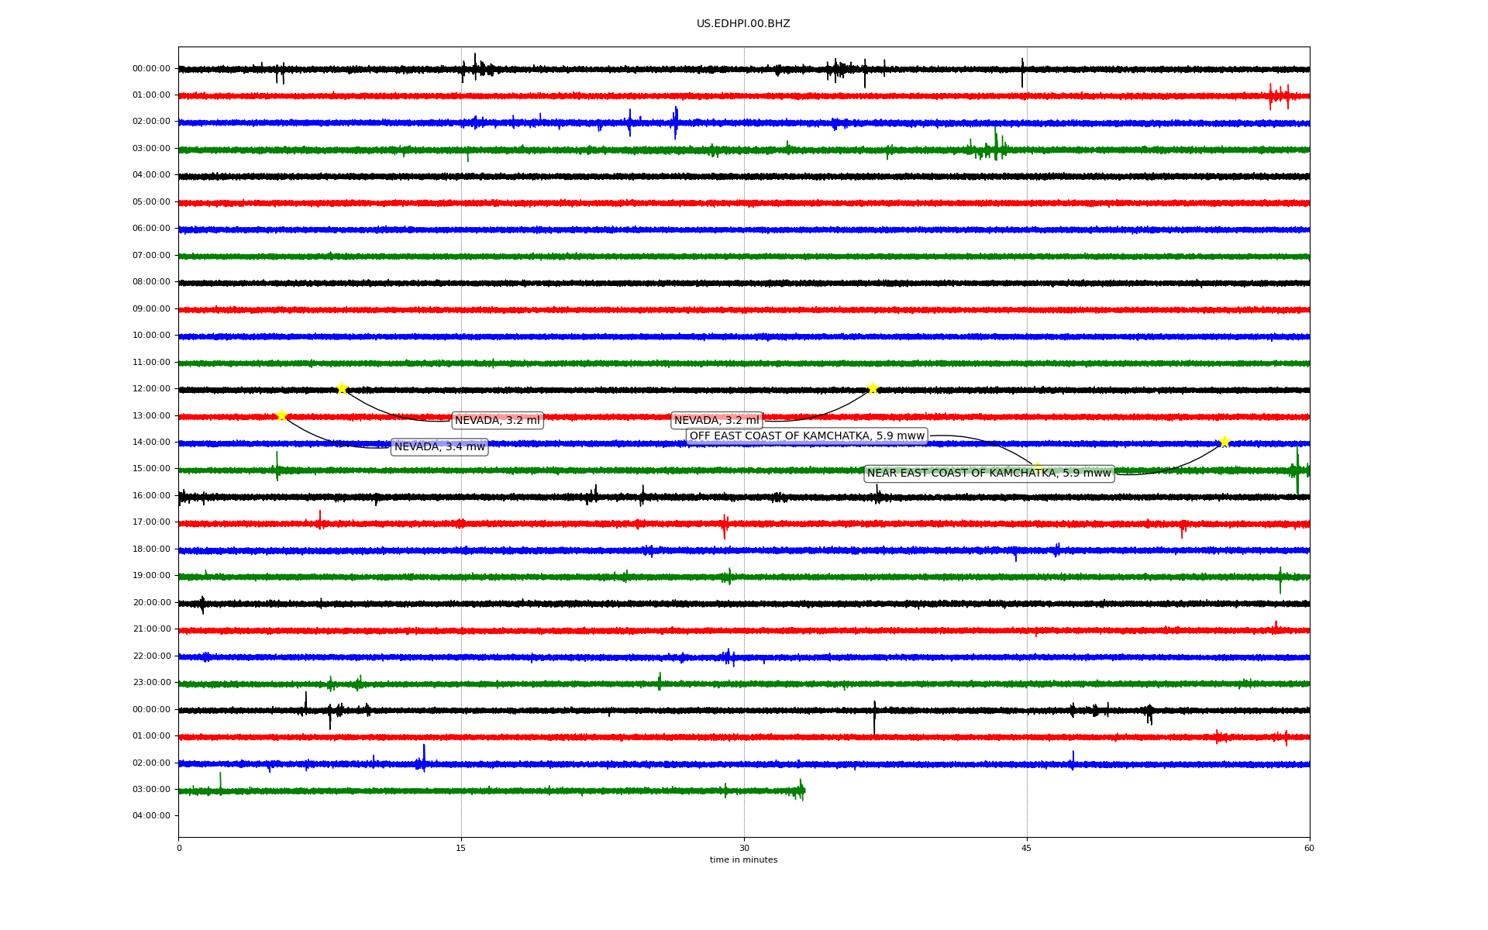Click the 08:00:00 row time label

(x=151, y=281)
